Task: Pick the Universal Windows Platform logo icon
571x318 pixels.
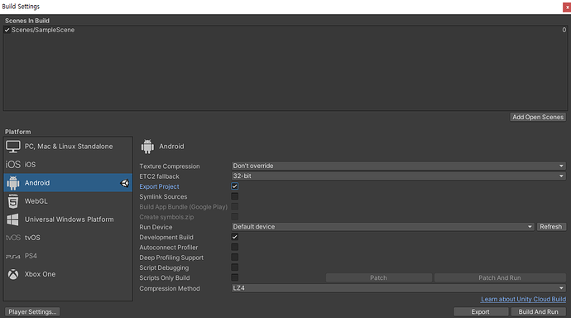Action: coord(12,219)
